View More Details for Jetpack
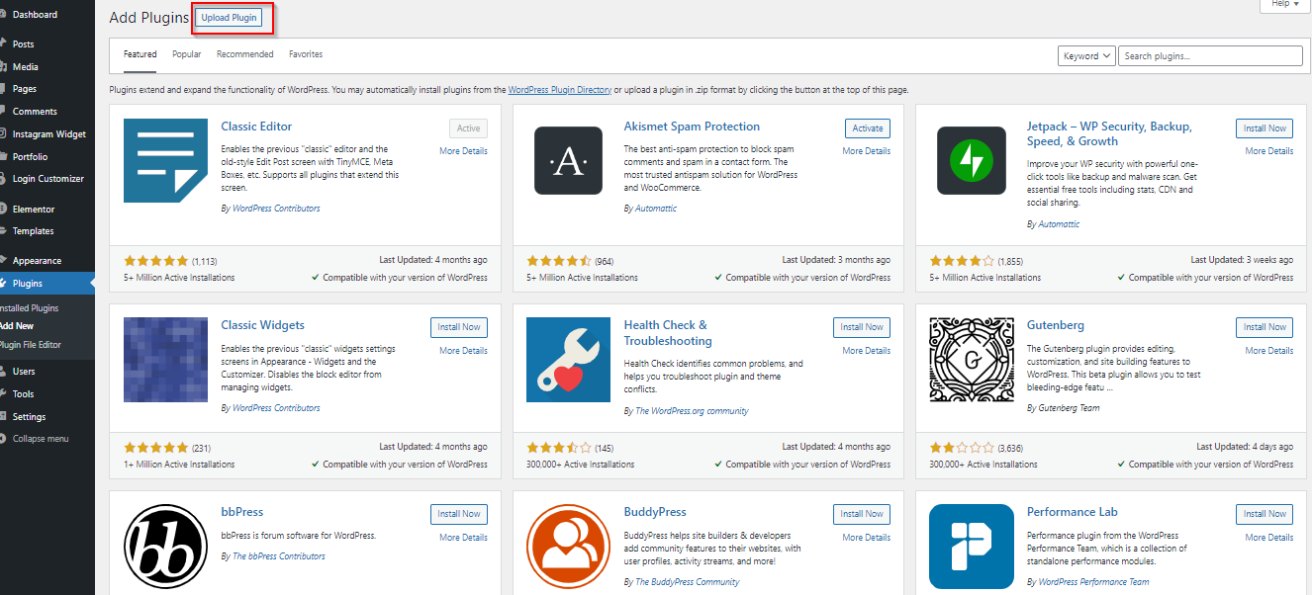The height and width of the screenshot is (595, 1312). (x=1269, y=151)
